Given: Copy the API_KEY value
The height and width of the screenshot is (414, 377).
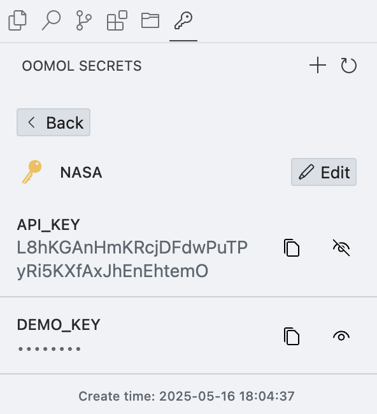Looking at the screenshot, I should [x=292, y=248].
